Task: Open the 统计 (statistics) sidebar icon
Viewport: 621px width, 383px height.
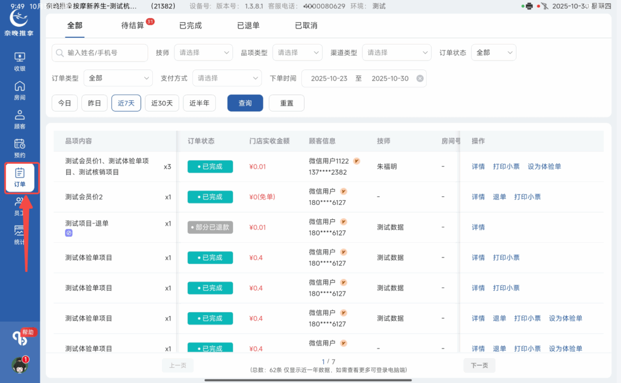Action: (20, 233)
